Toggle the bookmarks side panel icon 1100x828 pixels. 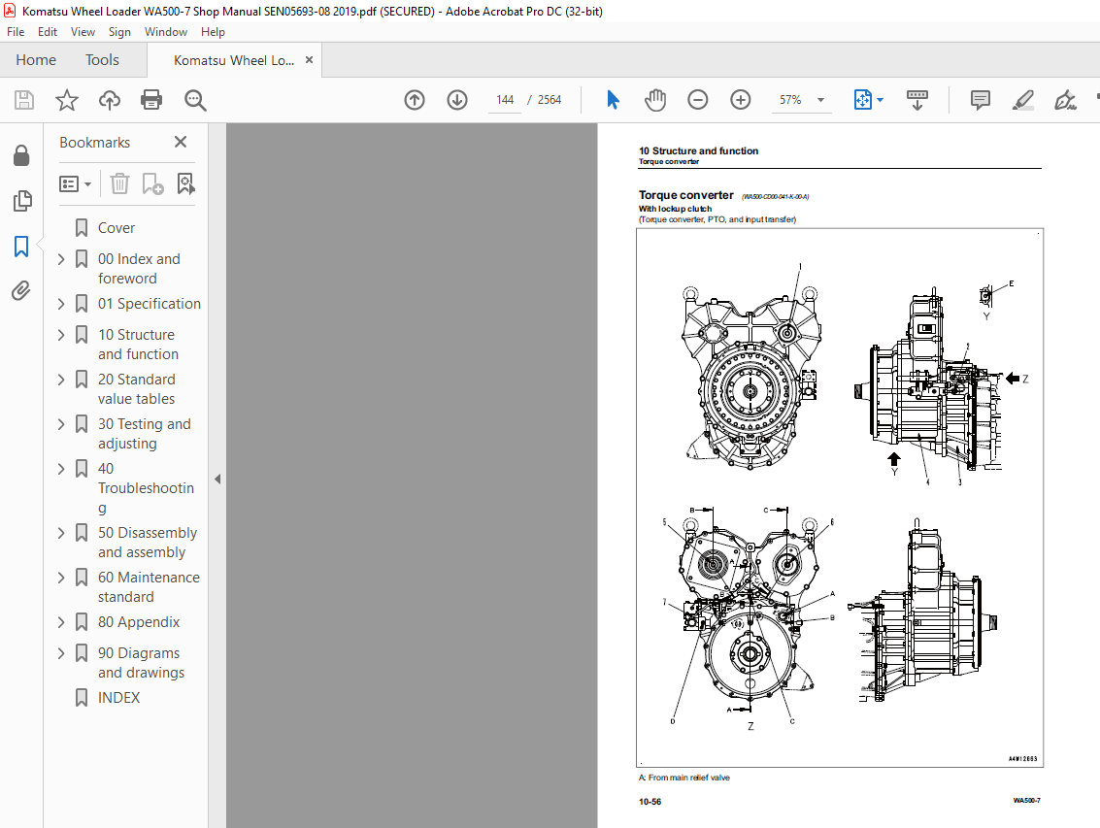21,246
